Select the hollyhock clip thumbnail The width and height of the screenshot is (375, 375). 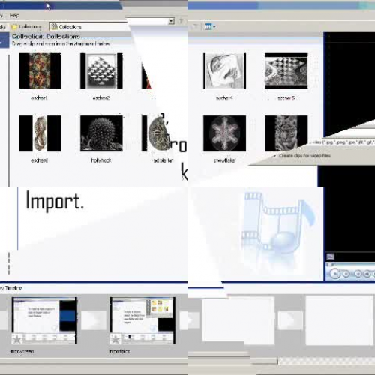pyautogui.click(x=101, y=133)
